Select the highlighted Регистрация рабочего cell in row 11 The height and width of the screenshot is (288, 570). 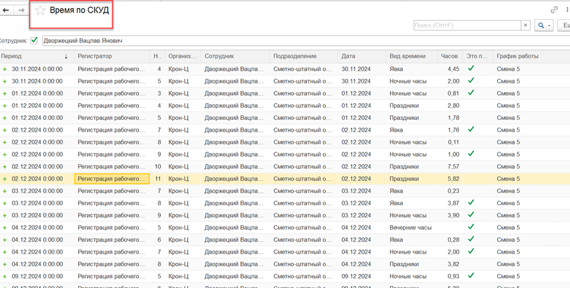tap(111, 179)
